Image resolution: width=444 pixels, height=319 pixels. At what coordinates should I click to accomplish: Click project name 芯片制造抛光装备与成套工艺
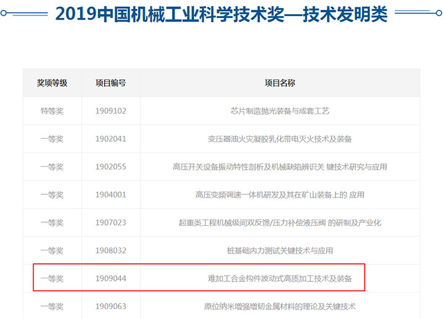tap(280, 111)
